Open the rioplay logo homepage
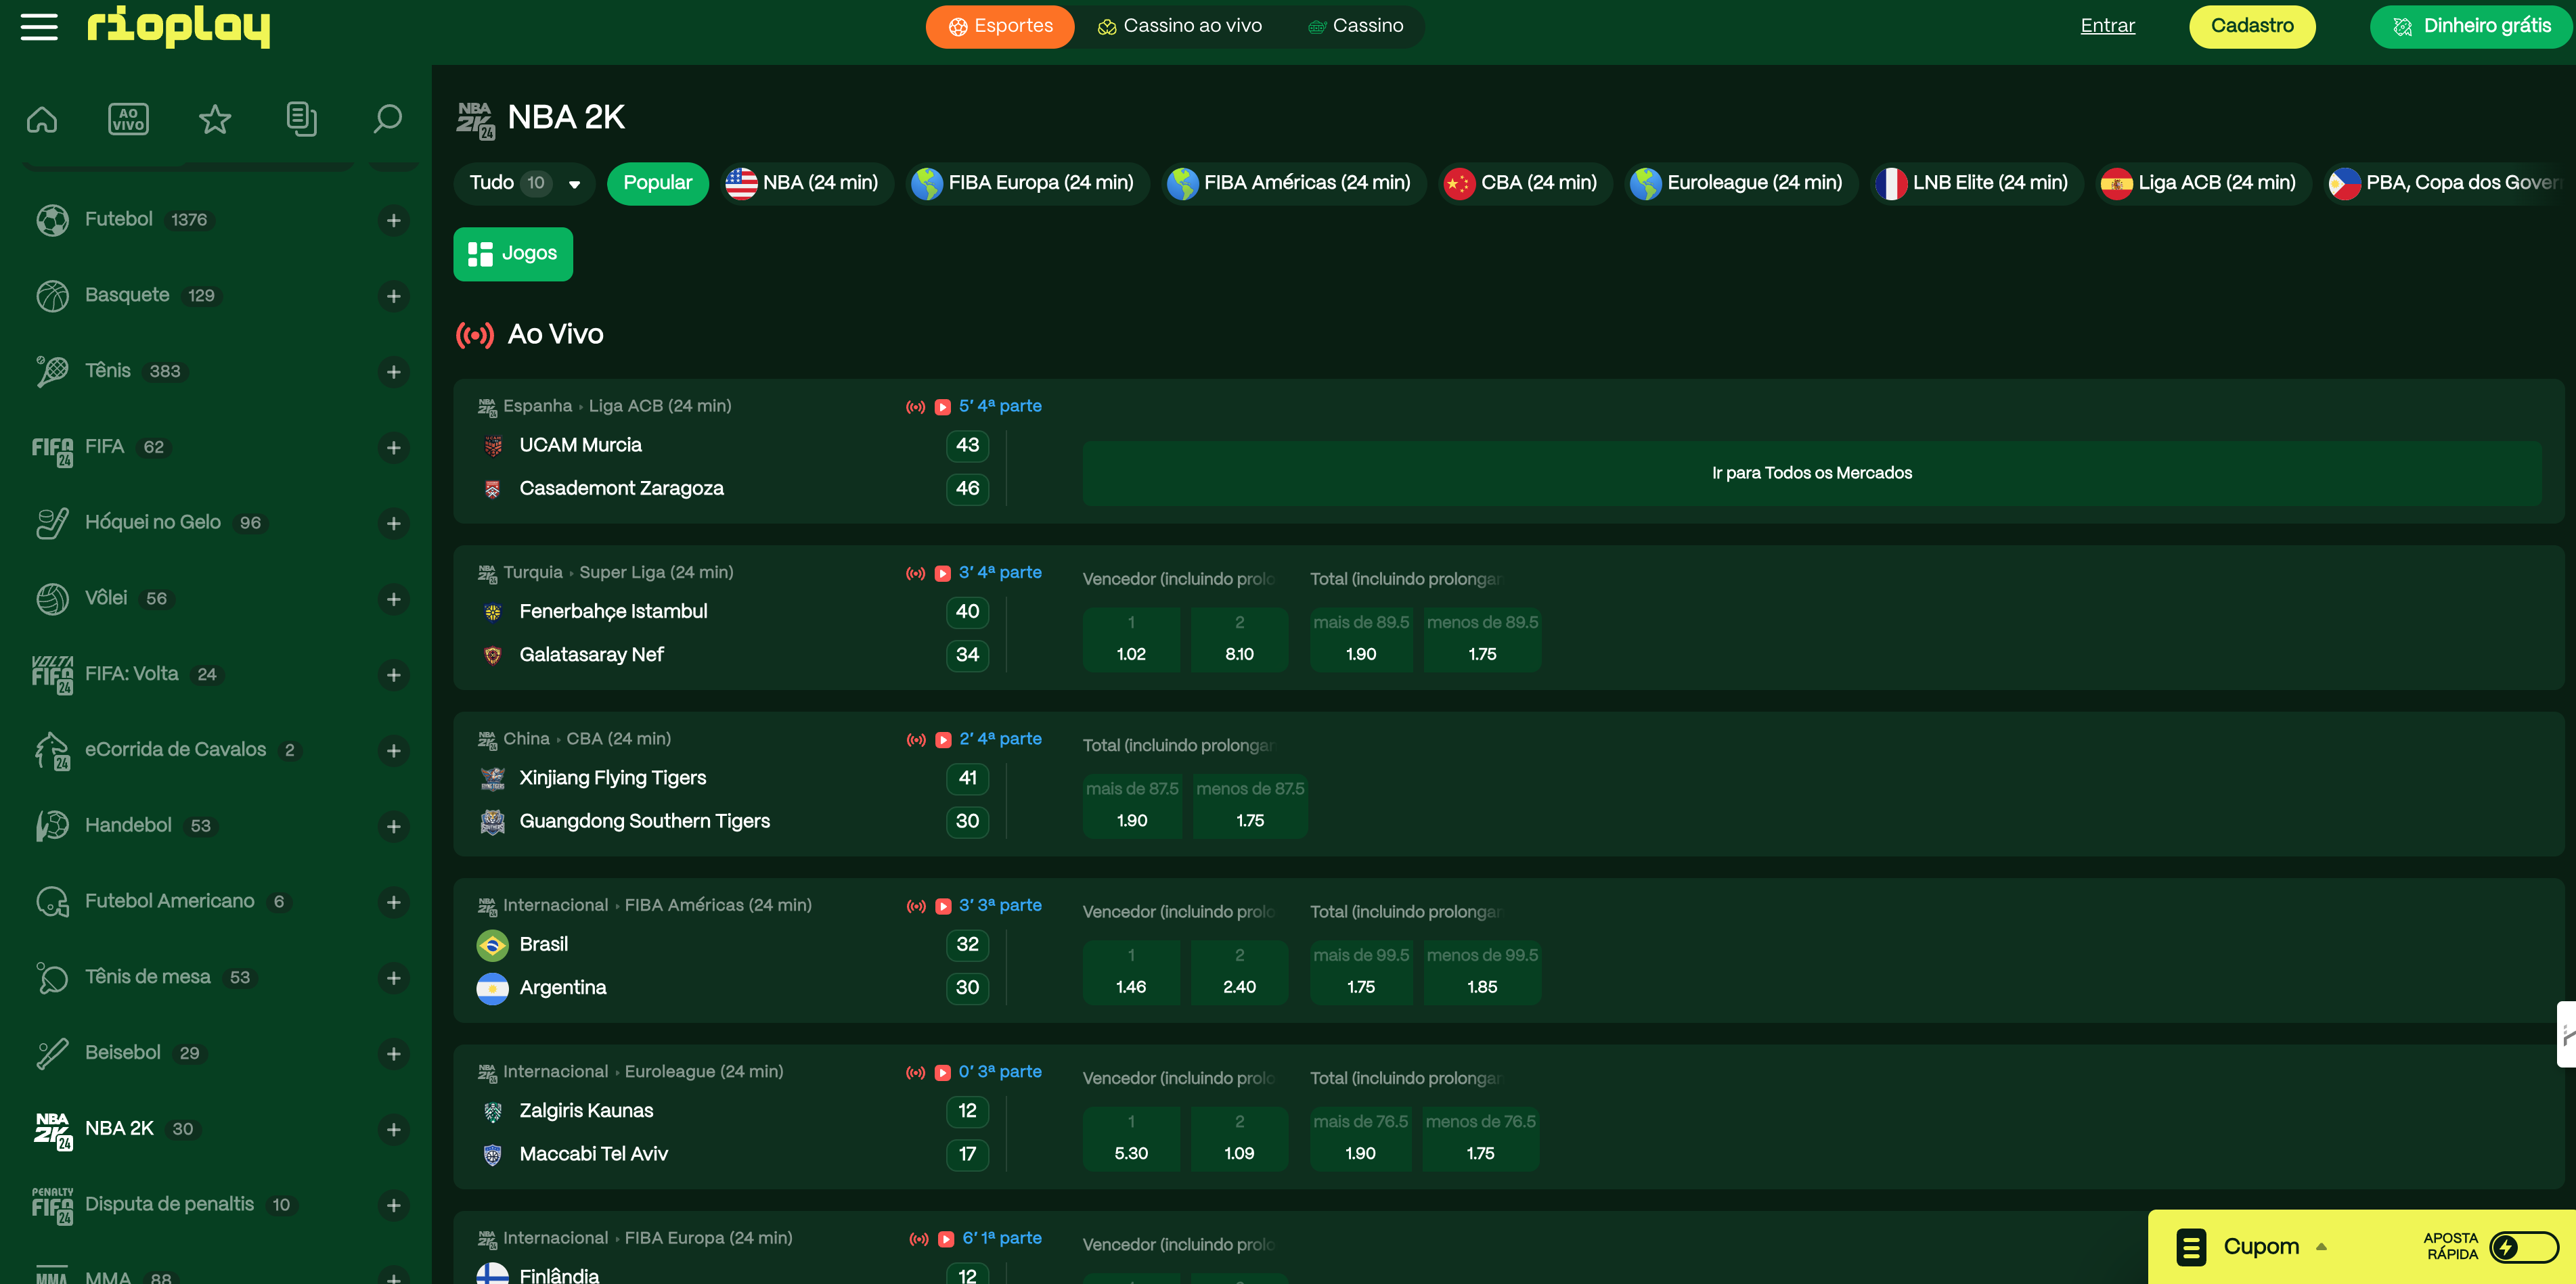The width and height of the screenshot is (2576, 1284). [x=178, y=26]
